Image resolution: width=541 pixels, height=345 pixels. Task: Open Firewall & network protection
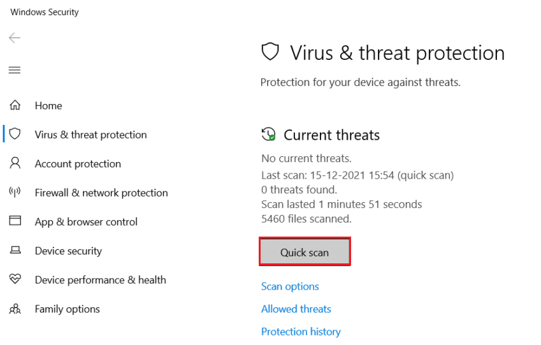pyautogui.click(x=101, y=193)
